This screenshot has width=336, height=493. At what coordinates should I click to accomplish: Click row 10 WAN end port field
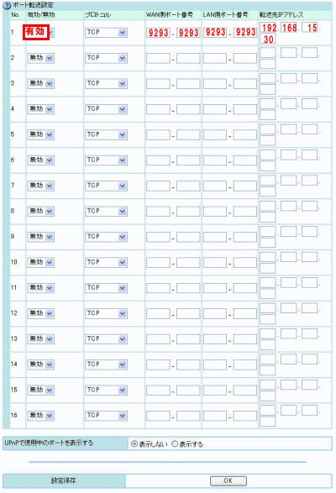point(188,263)
